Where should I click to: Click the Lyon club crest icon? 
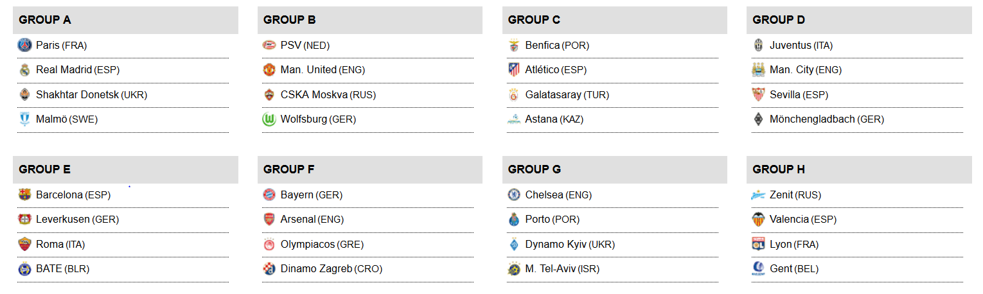tap(758, 244)
